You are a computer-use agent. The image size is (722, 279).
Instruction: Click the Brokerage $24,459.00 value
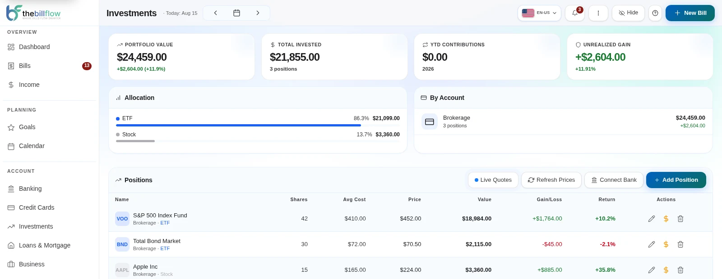[x=690, y=118]
